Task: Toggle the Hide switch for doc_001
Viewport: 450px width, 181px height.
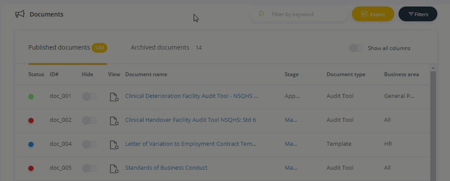Action: click(x=89, y=97)
